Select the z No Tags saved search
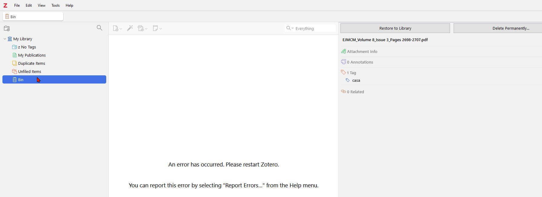Viewport: 542px width, 197px height. click(27, 47)
